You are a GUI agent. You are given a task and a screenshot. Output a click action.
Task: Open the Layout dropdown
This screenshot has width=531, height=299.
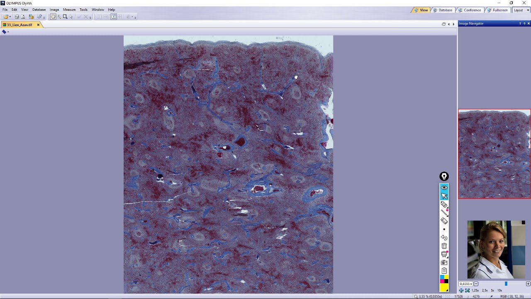point(521,10)
